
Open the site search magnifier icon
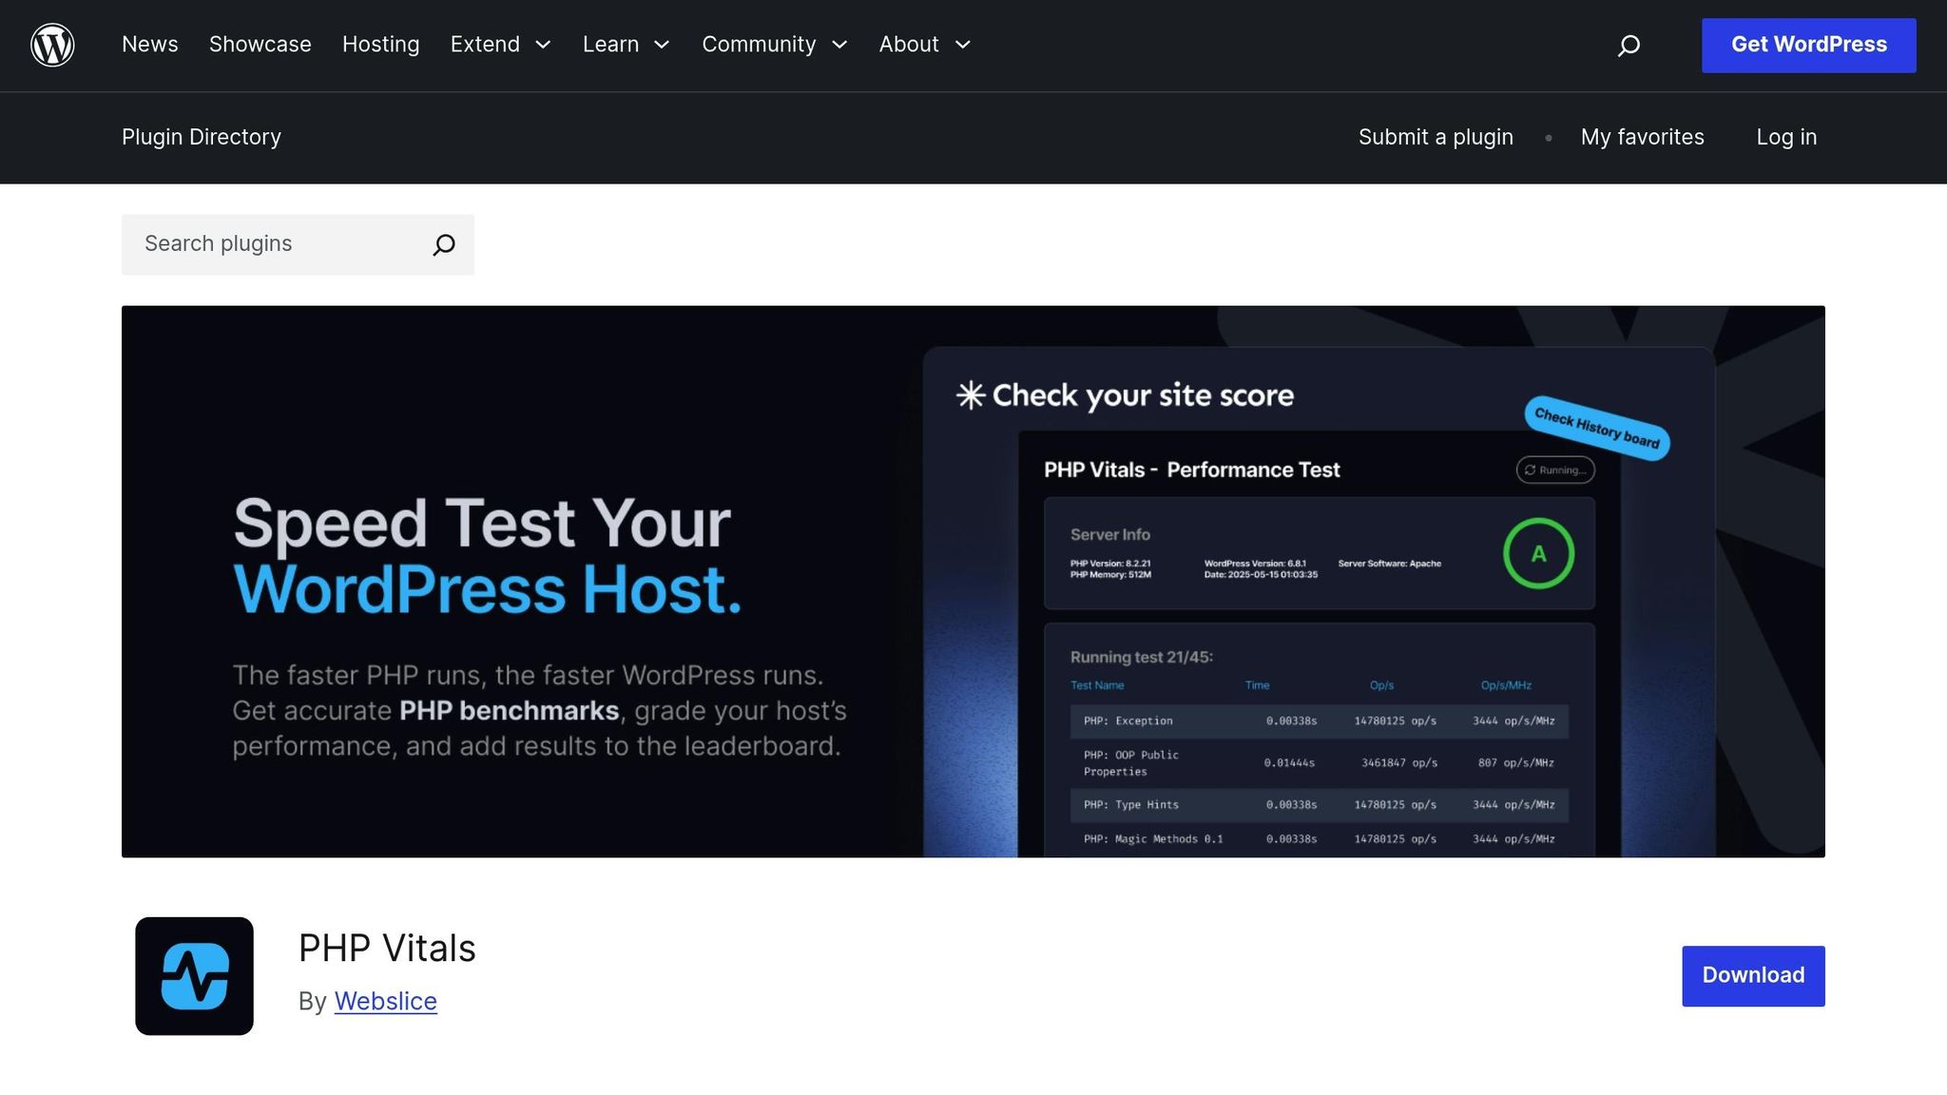1629,46
